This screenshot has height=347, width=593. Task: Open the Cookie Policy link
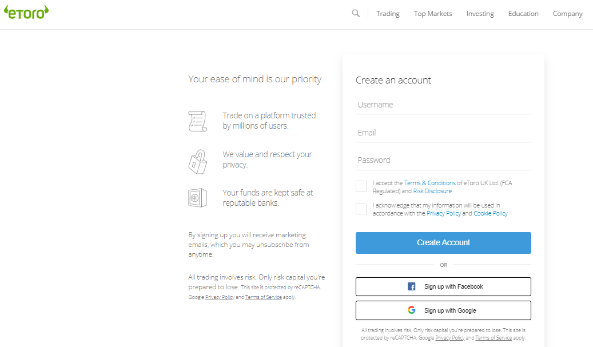pos(491,213)
